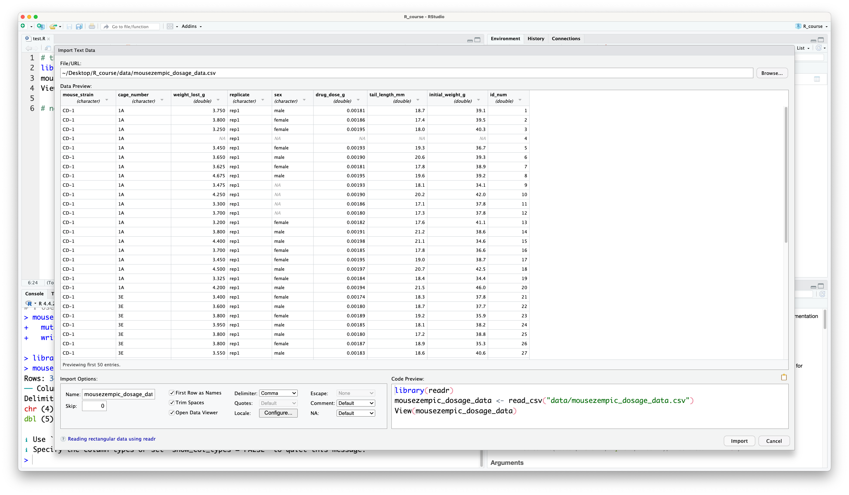Click the Skip rows input field
849x495 pixels.
(94, 406)
